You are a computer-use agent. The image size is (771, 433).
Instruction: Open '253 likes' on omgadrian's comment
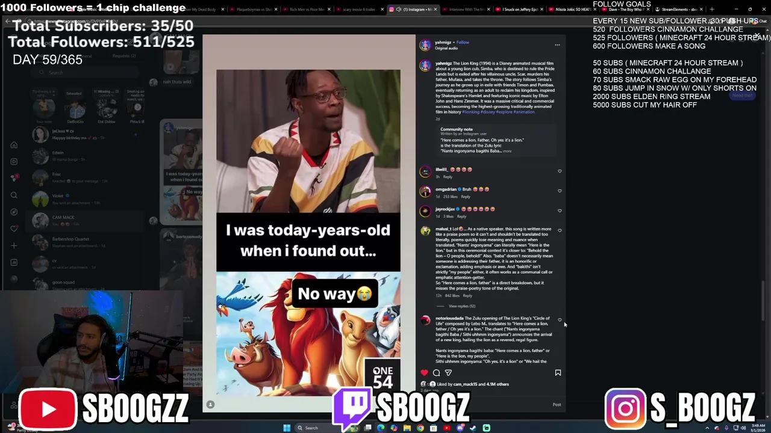(x=451, y=197)
